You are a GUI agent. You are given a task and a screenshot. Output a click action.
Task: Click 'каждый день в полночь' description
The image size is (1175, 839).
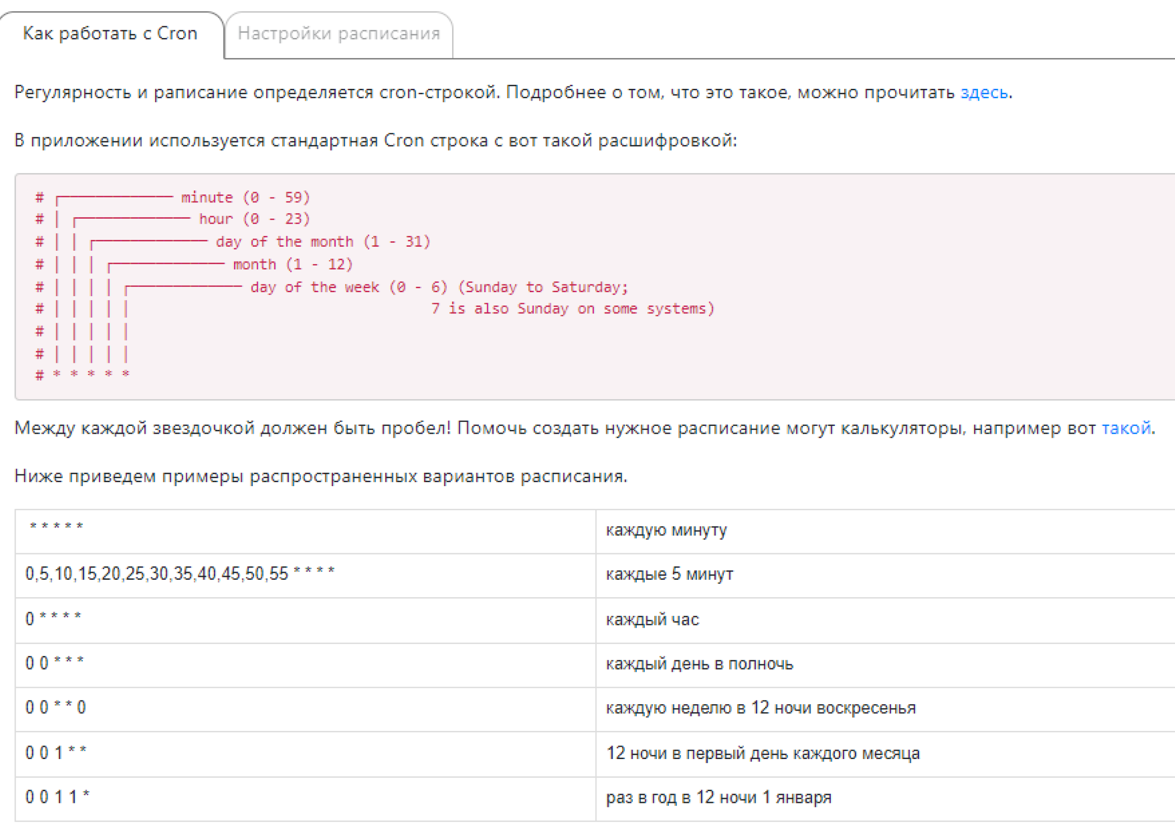699,664
